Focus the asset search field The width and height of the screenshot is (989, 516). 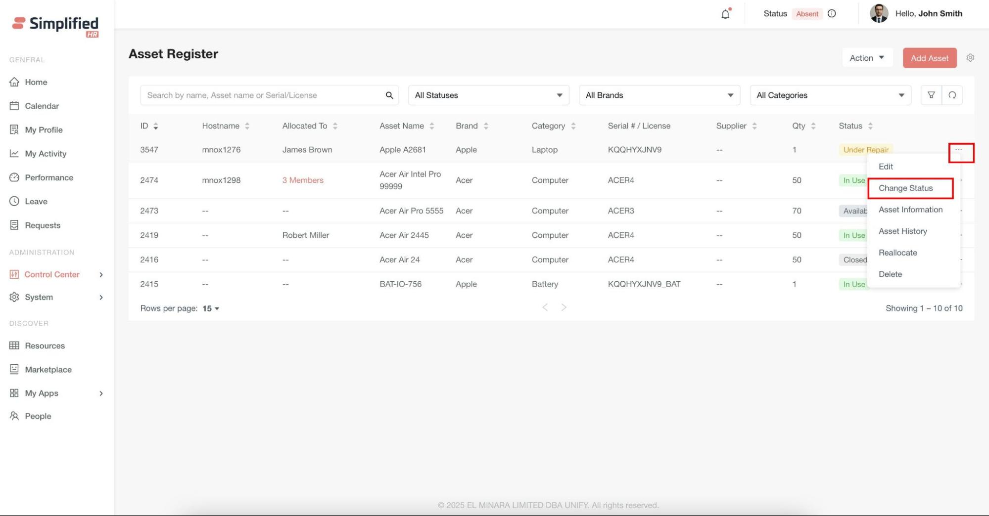[262, 95]
